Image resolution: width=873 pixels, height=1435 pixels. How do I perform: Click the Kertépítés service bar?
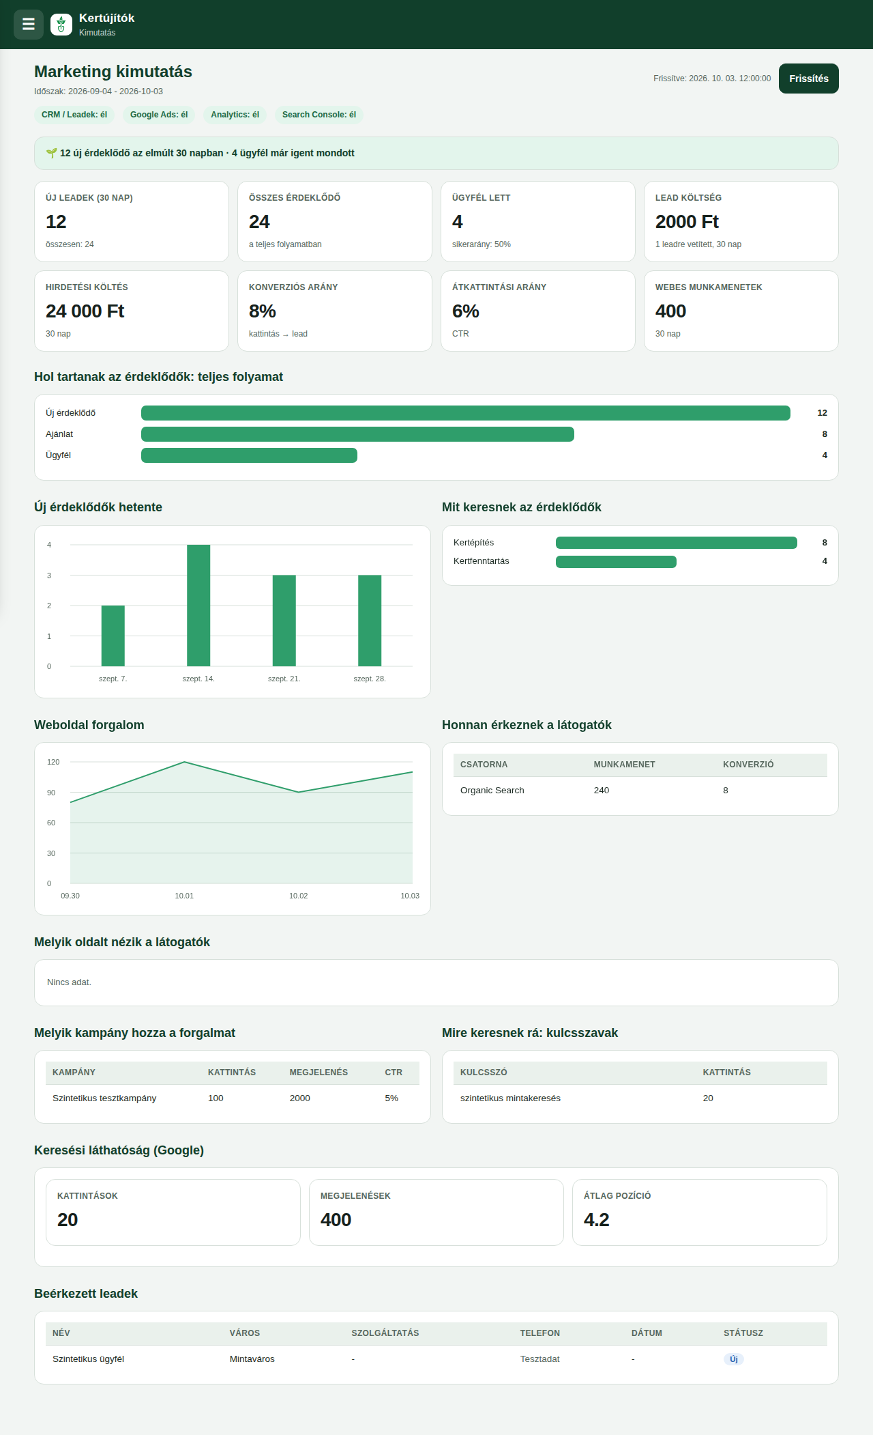click(x=677, y=543)
